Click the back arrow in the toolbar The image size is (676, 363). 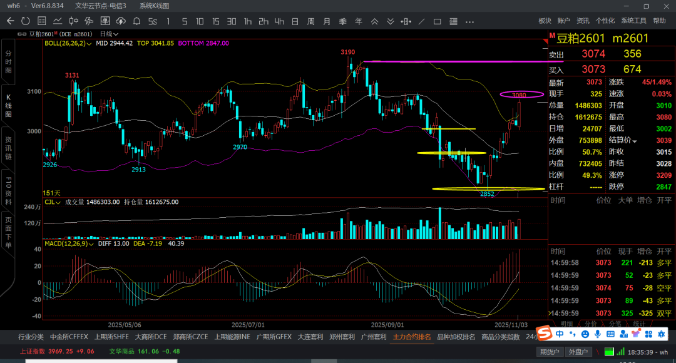(x=10, y=21)
